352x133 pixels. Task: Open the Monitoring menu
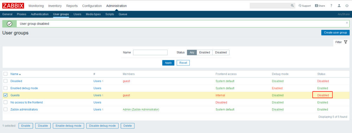point(36,6)
